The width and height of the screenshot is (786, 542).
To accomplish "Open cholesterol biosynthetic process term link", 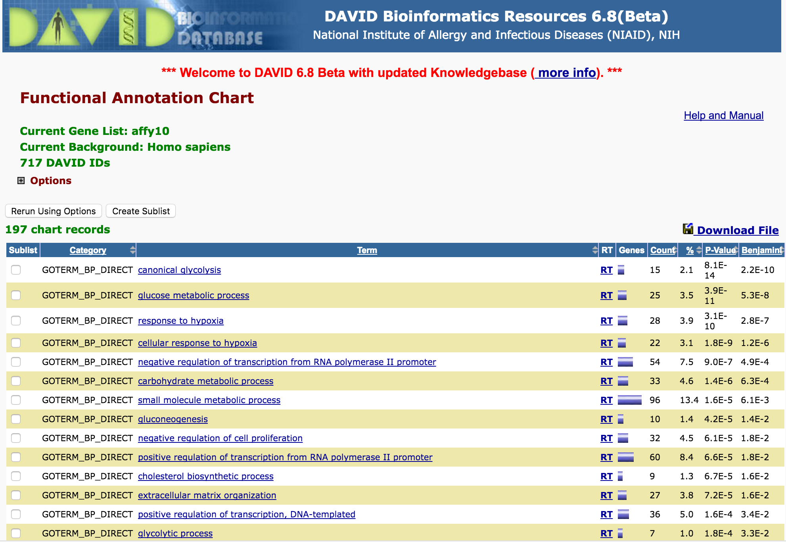I will pyautogui.click(x=206, y=476).
